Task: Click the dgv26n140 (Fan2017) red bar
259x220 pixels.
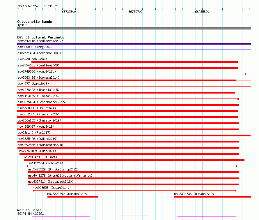Action: (x=134, y=135)
